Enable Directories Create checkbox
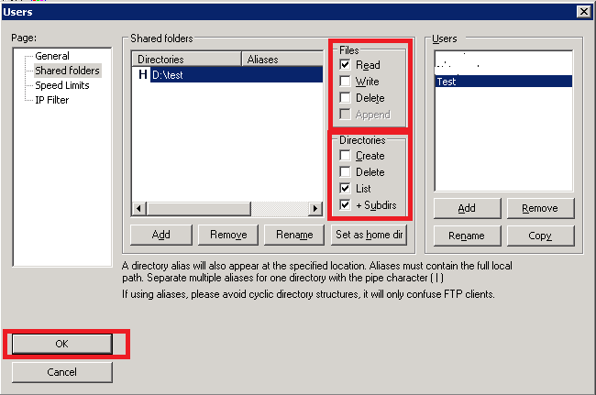The height and width of the screenshot is (395, 596). point(345,155)
